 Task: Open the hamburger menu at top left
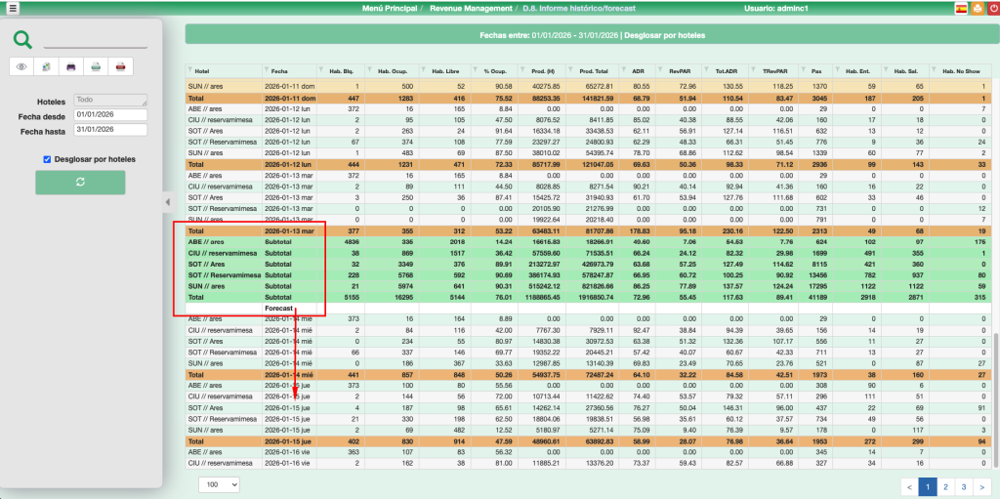click(13, 8)
